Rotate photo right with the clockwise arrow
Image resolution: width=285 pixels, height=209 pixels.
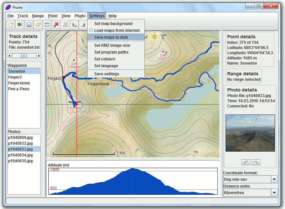[x=256, y=162]
